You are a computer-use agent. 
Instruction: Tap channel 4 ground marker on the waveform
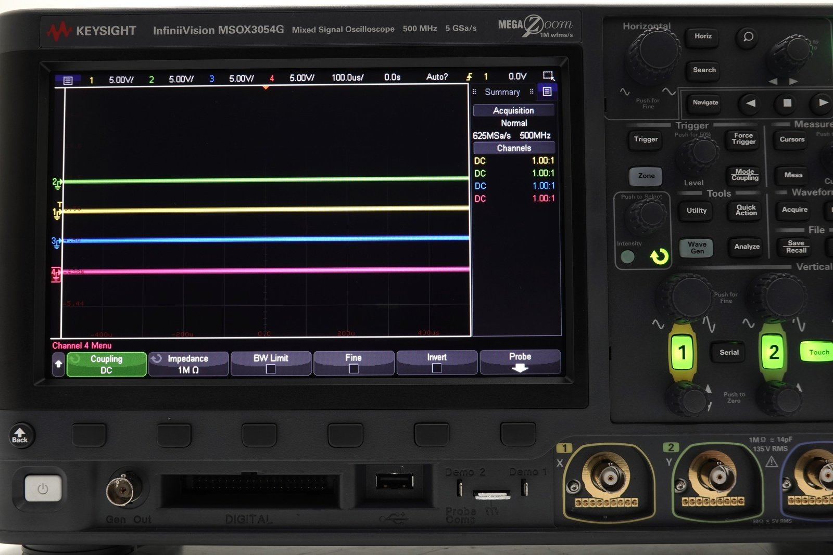click(56, 274)
